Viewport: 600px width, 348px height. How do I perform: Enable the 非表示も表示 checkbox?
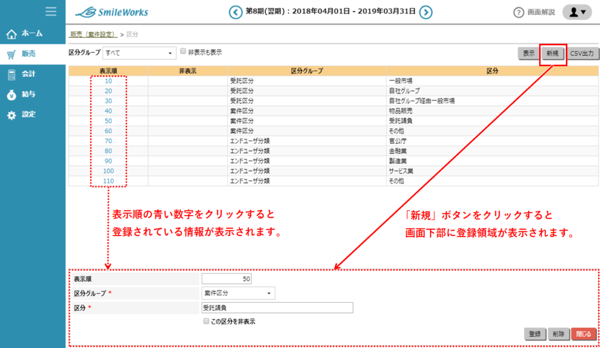[183, 52]
